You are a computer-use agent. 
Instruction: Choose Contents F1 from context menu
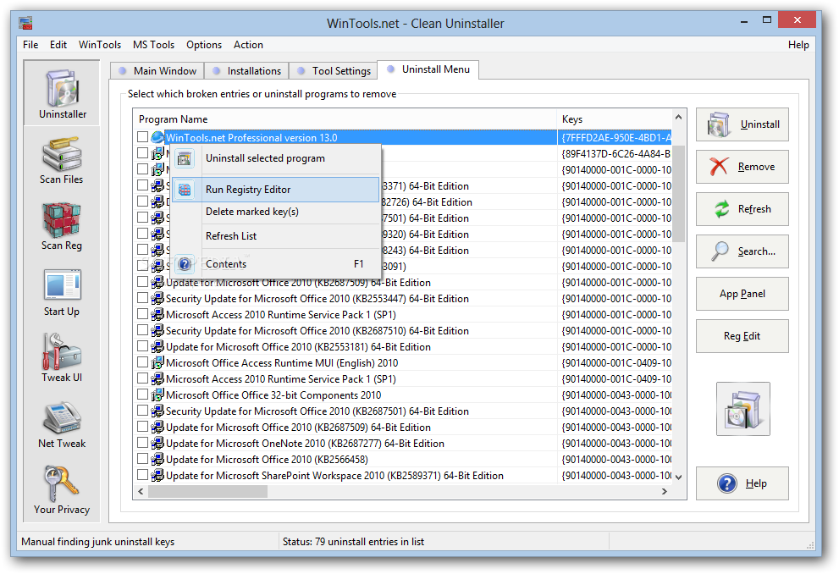point(275,264)
